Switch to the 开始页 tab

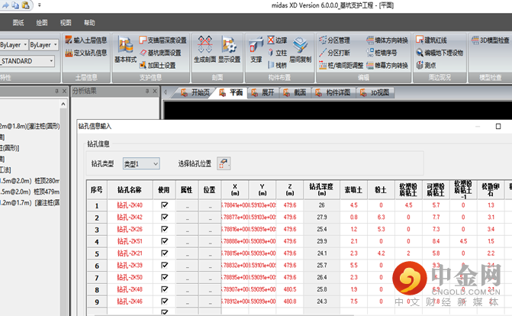click(x=195, y=93)
